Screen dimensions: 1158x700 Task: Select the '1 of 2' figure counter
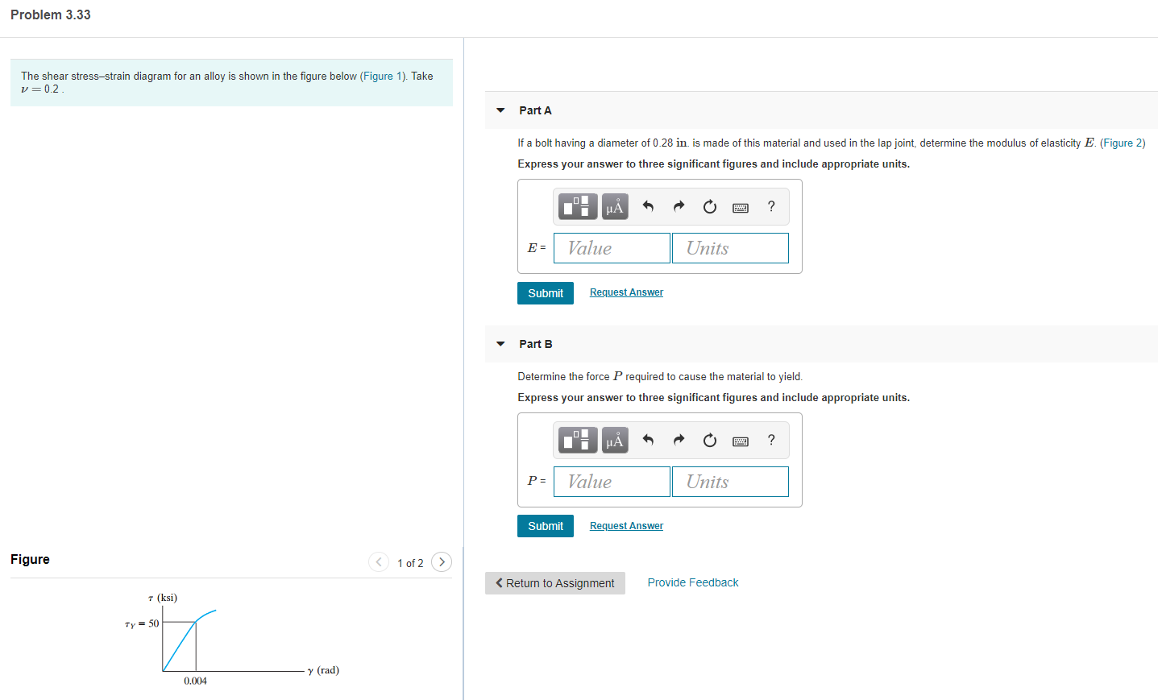coord(410,563)
